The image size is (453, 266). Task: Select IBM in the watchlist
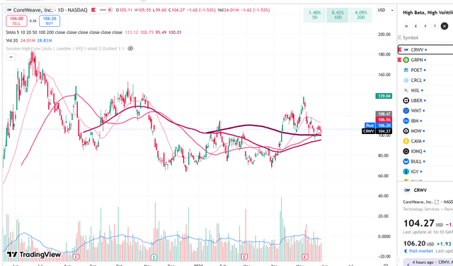425,121
